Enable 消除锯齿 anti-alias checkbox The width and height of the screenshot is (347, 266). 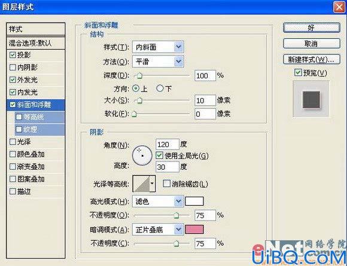(x=166, y=184)
